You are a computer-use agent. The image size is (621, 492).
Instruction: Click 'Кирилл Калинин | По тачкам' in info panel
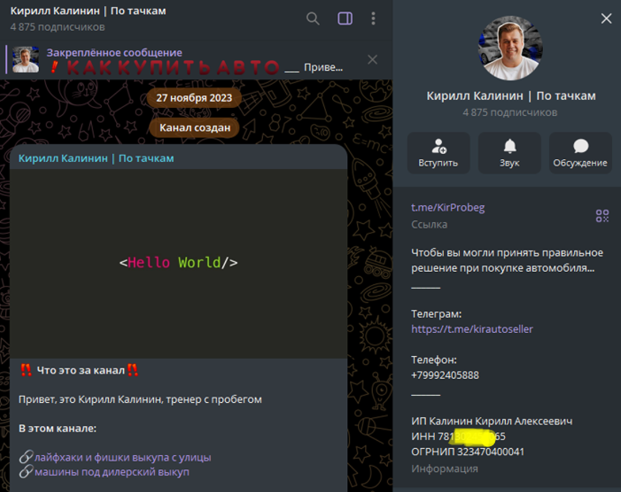coord(511,96)
